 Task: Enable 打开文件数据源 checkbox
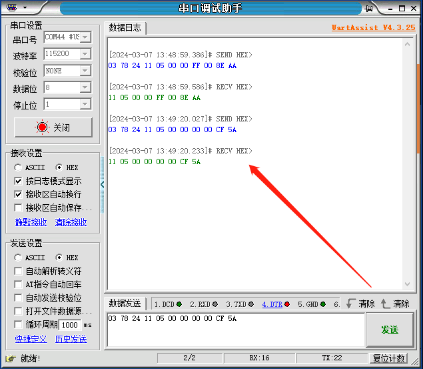coord(18,311)
